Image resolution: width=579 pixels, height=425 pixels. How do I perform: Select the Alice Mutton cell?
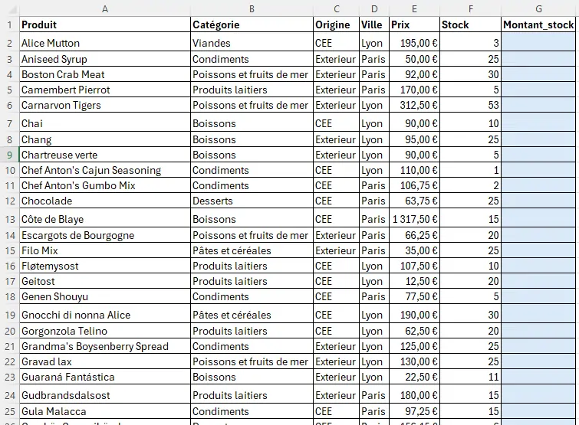click(x=105, y=41)
